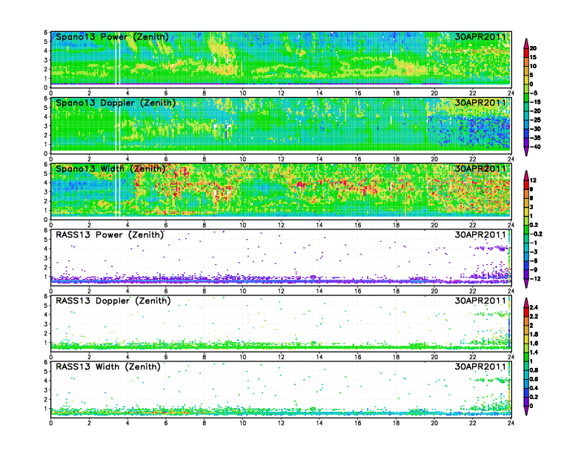The image size is (587, 454).
Task: Select 30APR2011 date in RASS13 Doppler panel
Action: (x=480, y=300)
